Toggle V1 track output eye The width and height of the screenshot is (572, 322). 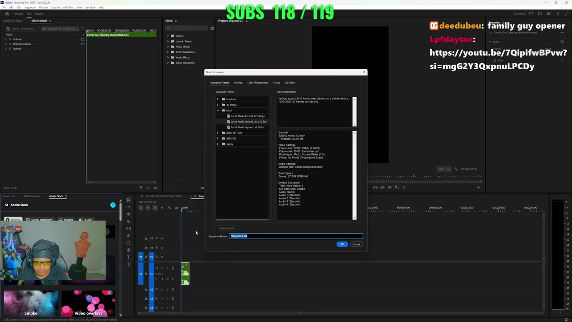(162, 257)
